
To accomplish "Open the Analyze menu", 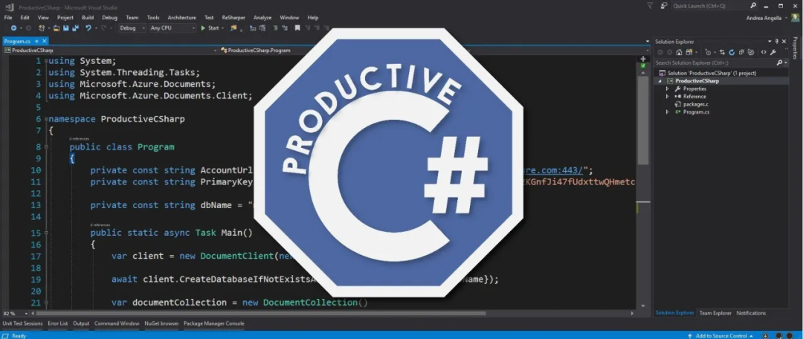I will click(262, 17).
